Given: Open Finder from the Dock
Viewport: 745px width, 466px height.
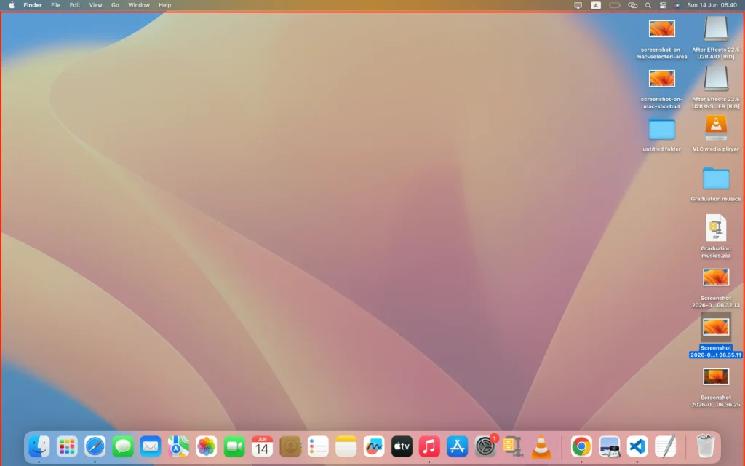Looking at the screenshot, I should (39, 446).
